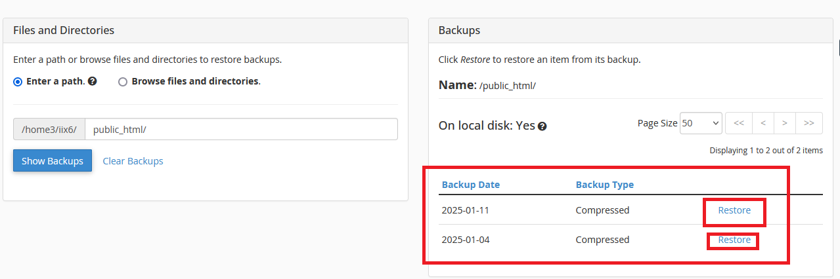Click the Show Backups button
The image size is (840, 279).
tap(53, 161)
